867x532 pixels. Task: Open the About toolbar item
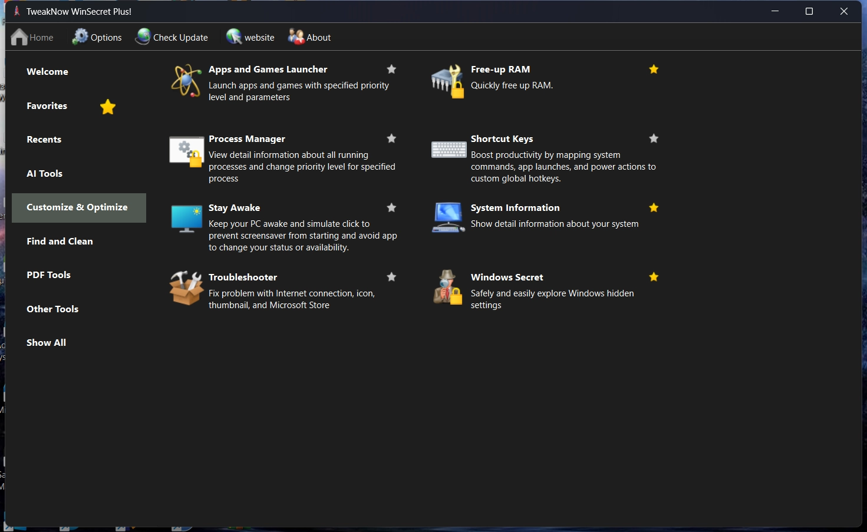tap(318, 38)
